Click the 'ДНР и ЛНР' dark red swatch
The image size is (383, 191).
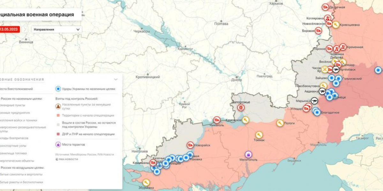(58, 134)
